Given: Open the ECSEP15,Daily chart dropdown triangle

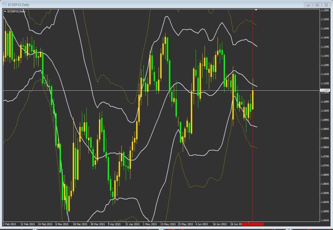Looking at the screenshot, I should [x=5, y=11].
